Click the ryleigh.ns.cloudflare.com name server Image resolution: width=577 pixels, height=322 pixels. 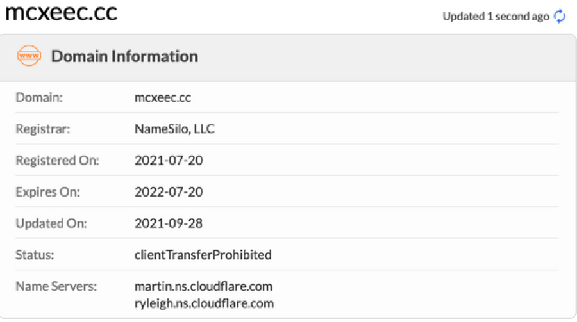point(205,303)
